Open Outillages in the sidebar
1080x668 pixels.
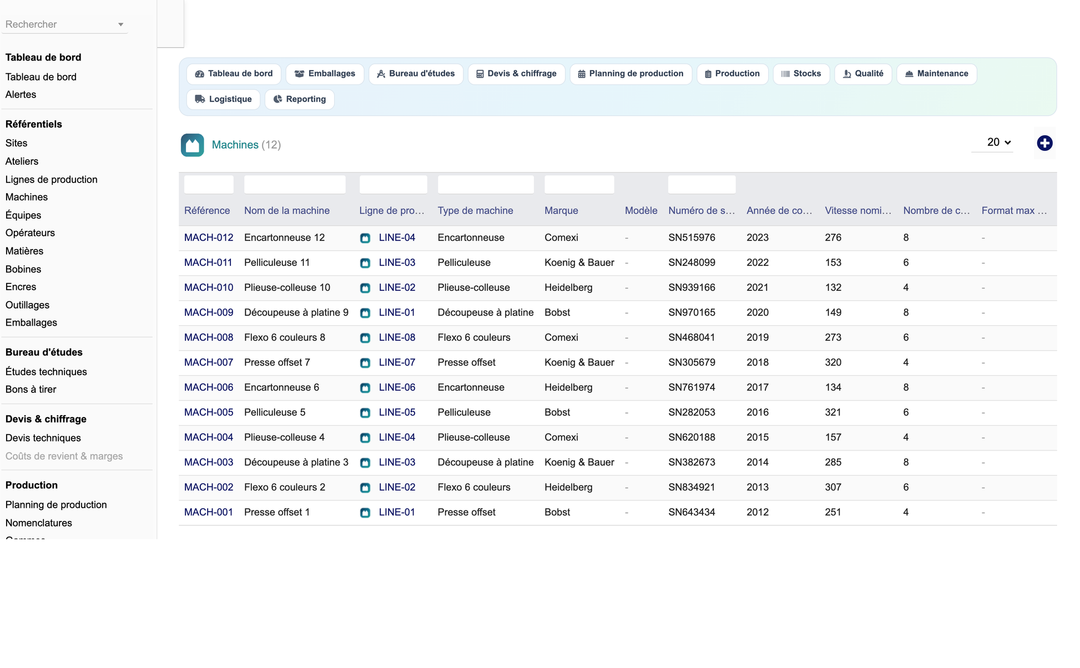[x=27, y=305]
